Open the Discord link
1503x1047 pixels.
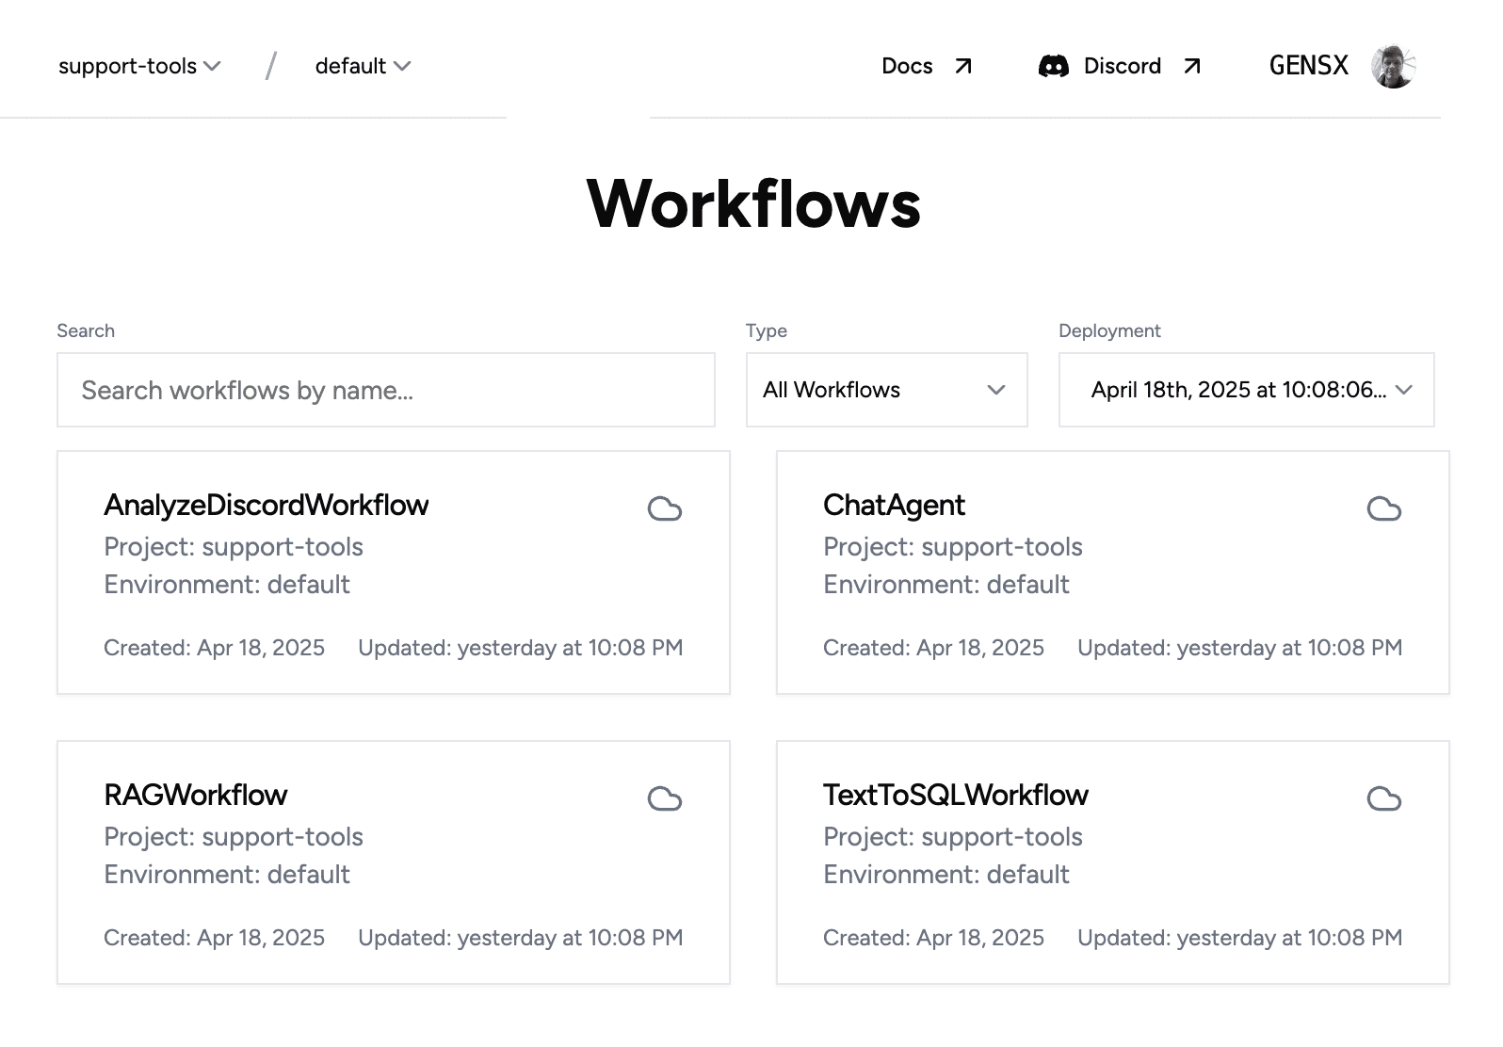1121,66
